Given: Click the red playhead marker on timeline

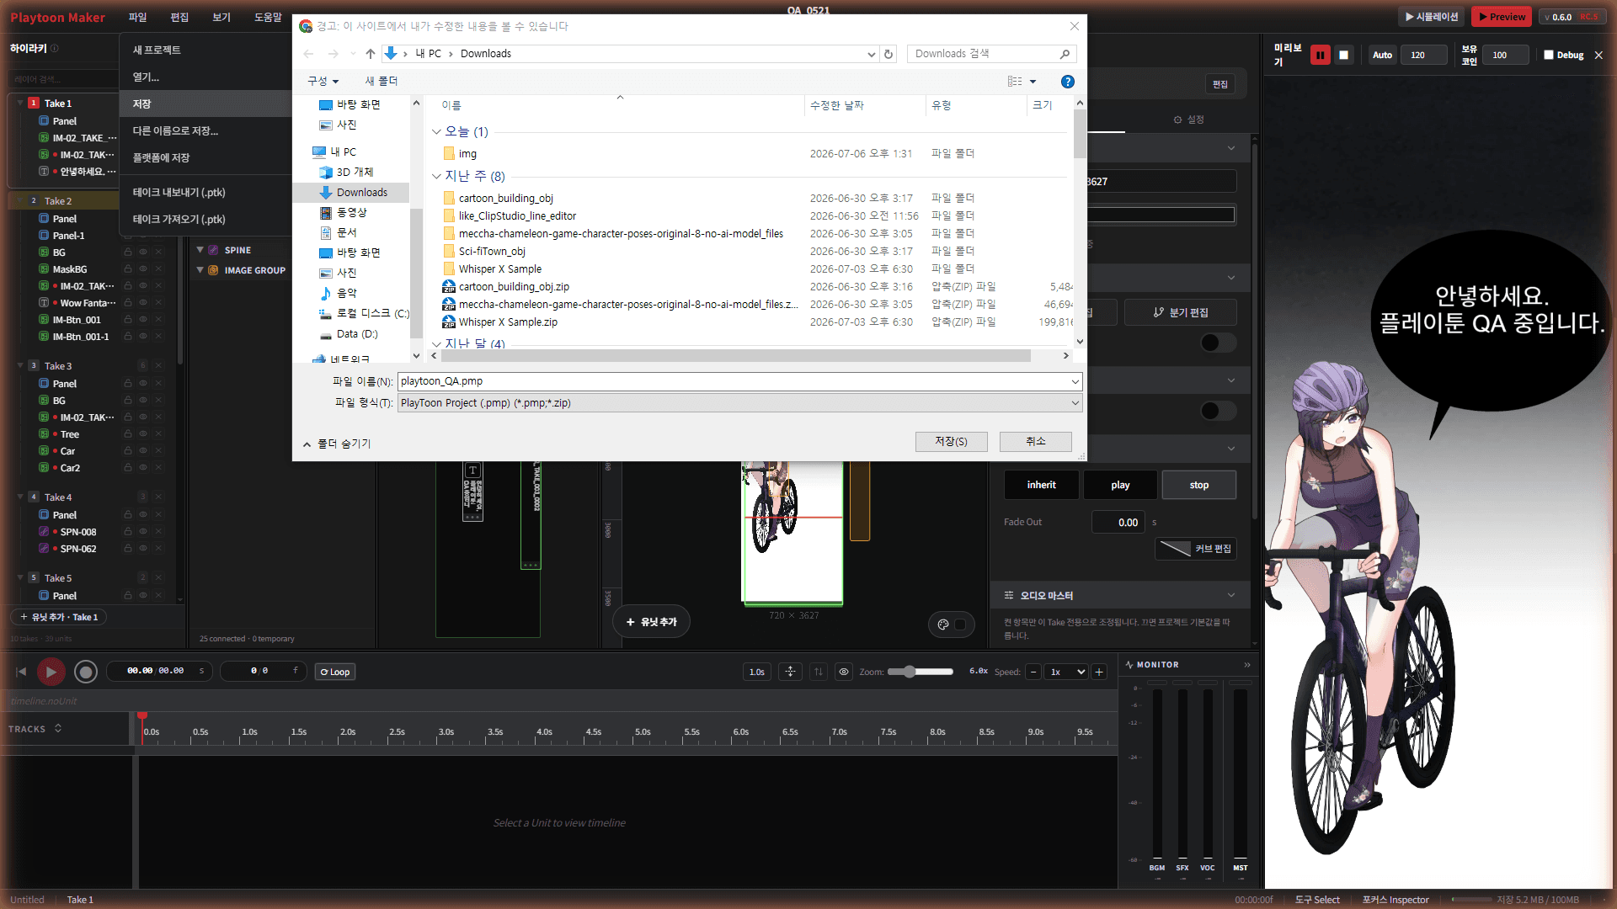Looking at the screenshot, I should 142,715.
